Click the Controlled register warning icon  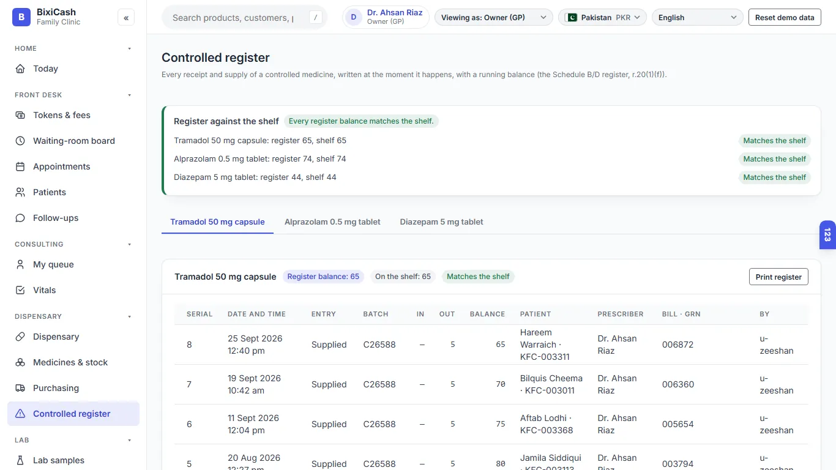[x=20, y=414]
